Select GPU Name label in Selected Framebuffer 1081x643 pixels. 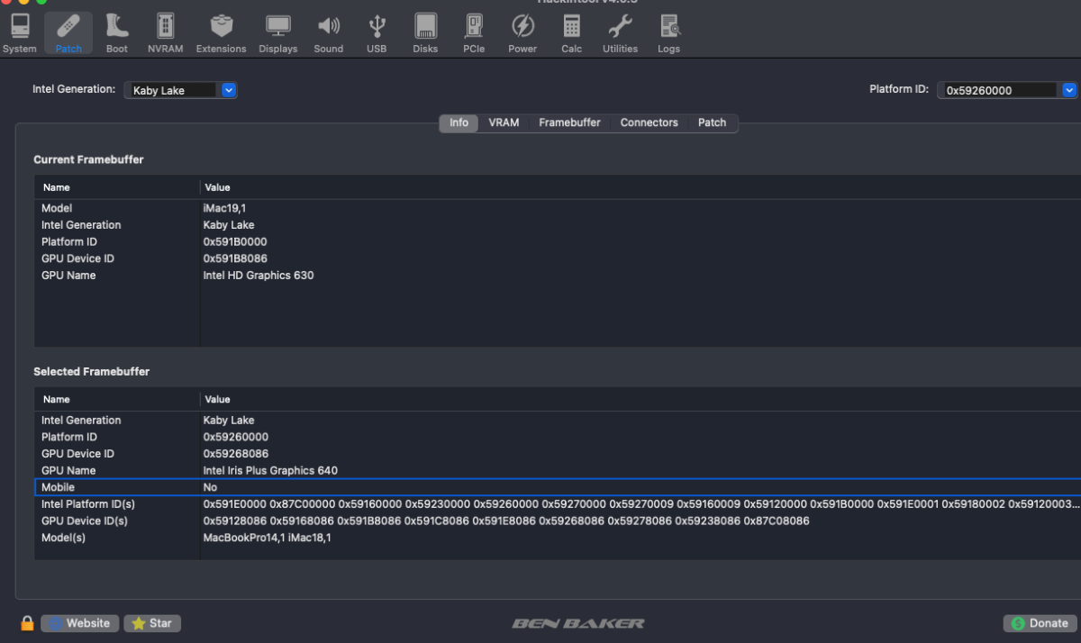pyautogui.click(x=68, y=470)
